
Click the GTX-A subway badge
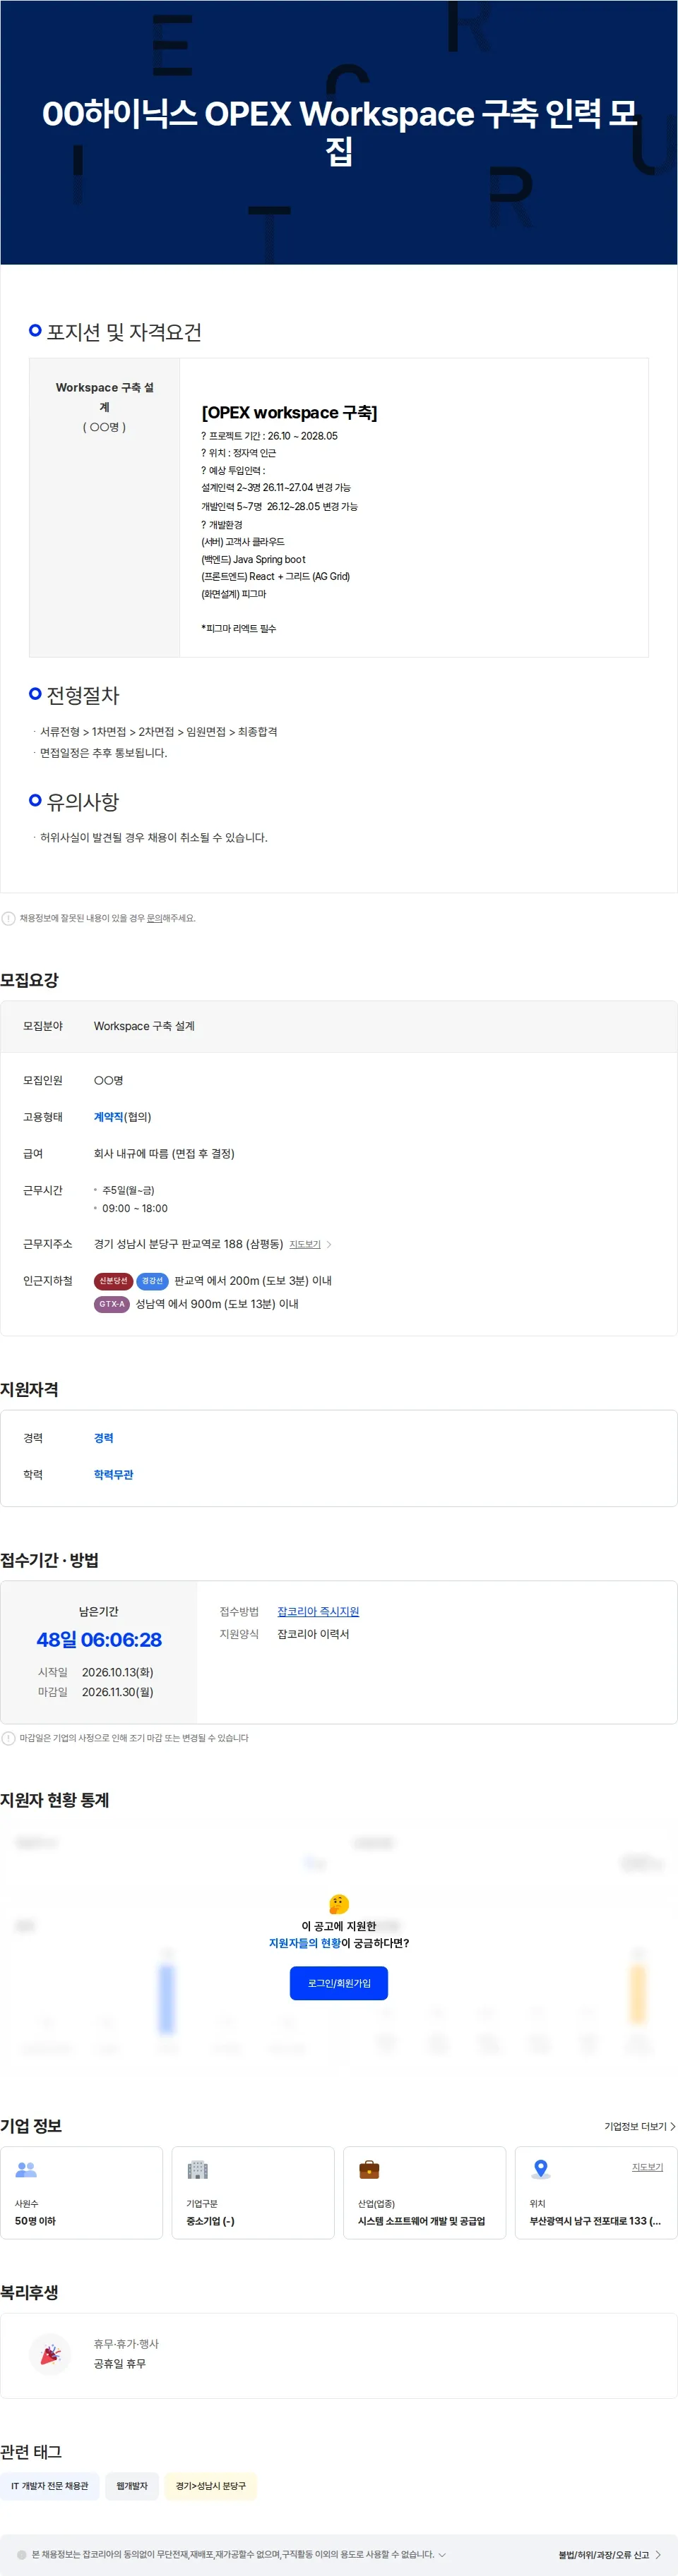112,1304
